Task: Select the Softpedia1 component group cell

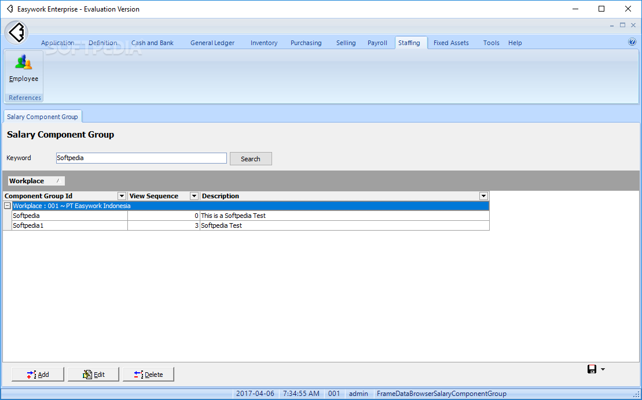Action: point(69,225)
